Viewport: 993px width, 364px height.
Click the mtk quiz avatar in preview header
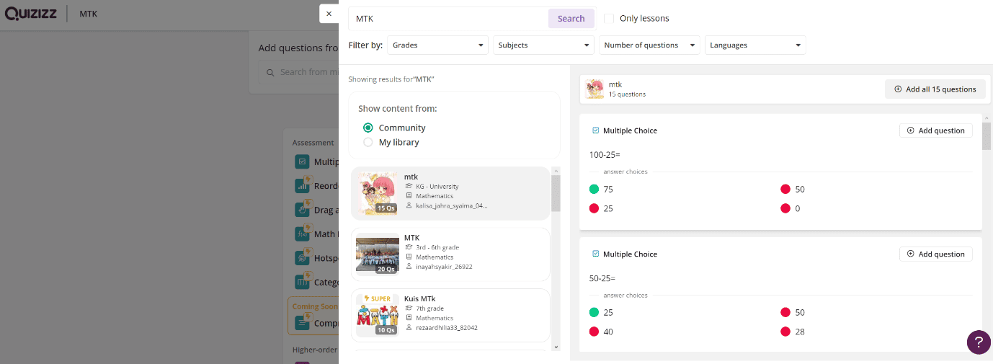tap(595, 89)
